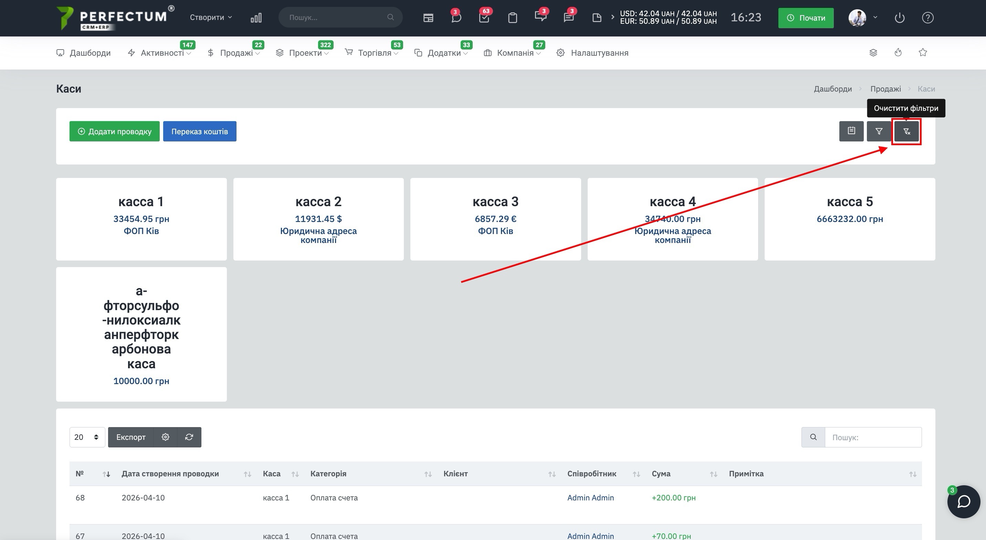Click the Переказ коштів button
Viewport: 986px width, 540px height.
(199, 131)
